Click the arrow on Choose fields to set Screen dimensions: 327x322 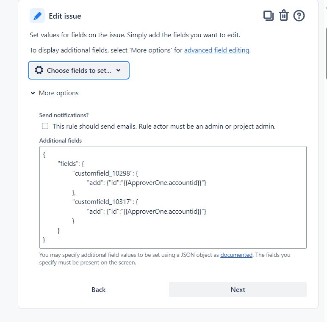(119, 70)
